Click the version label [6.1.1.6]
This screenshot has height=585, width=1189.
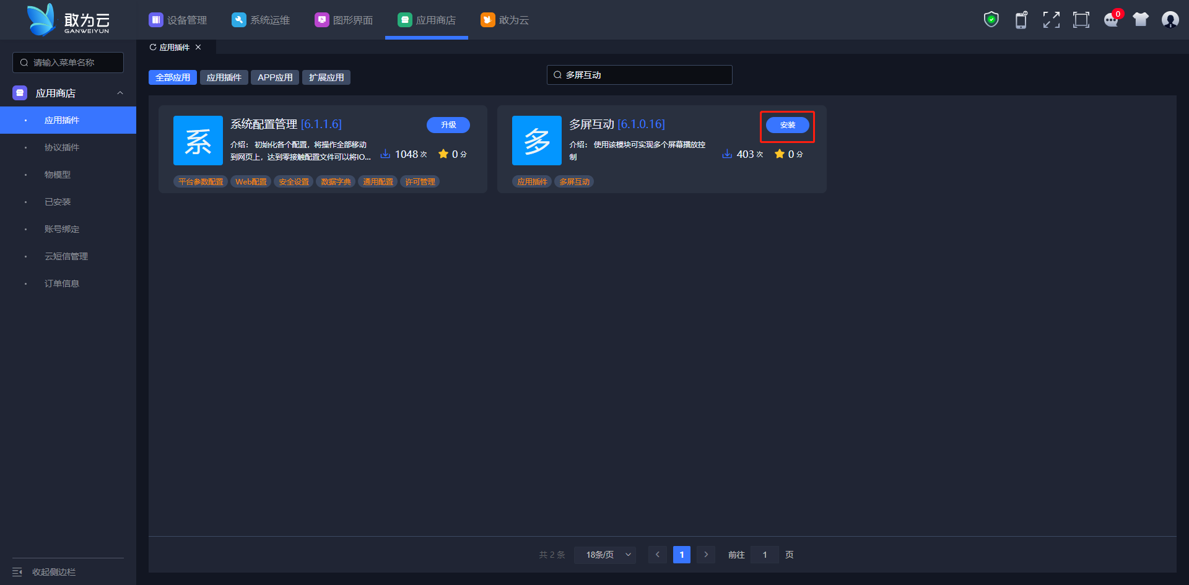tap(321, 124)
